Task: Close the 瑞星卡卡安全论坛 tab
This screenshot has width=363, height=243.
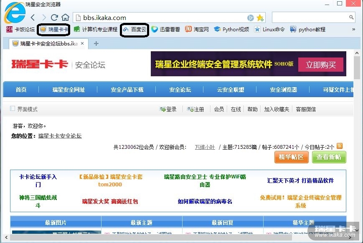Action: pyautogui.click(x=82, y=43)
